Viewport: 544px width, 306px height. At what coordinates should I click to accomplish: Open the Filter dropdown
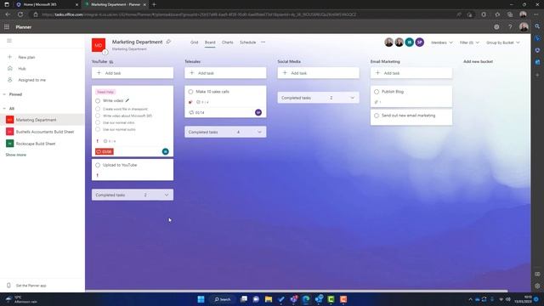469,42
